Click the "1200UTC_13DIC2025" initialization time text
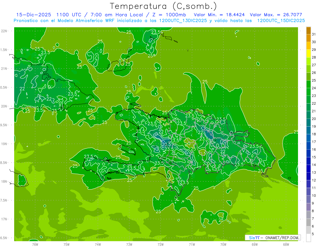Screen dimensions: 321x248 coord(183,21)
